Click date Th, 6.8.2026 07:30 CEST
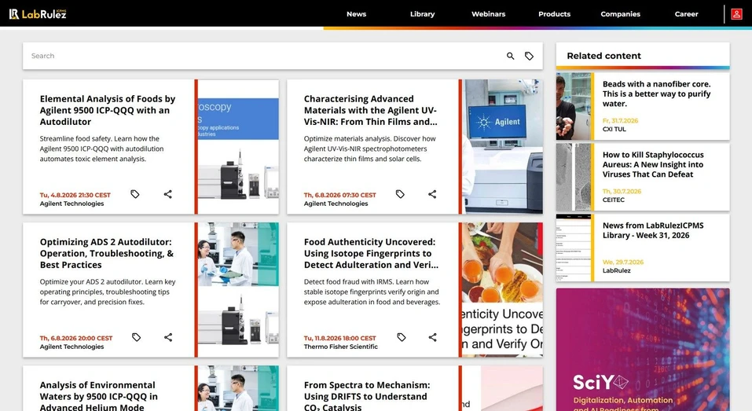 [339, 195]
